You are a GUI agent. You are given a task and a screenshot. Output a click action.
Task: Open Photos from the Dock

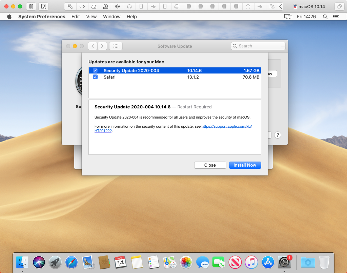[x=186, y=262]
